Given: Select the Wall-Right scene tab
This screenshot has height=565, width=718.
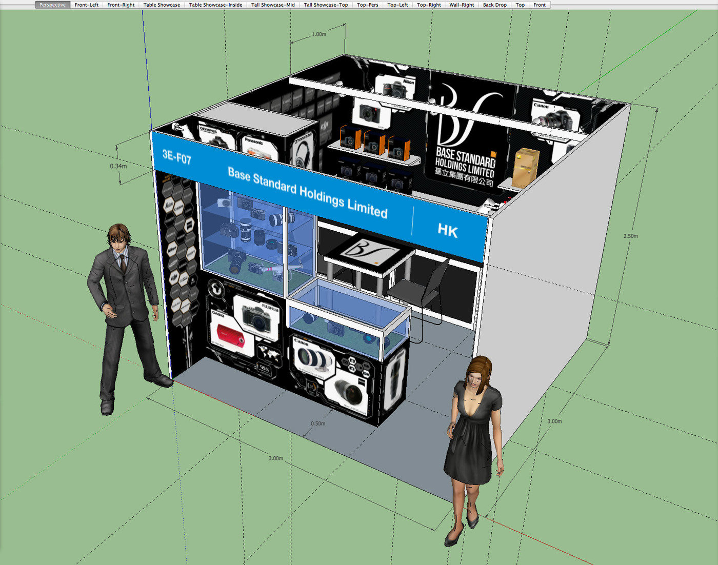Looking at the screenshot, I should point(461,5).
